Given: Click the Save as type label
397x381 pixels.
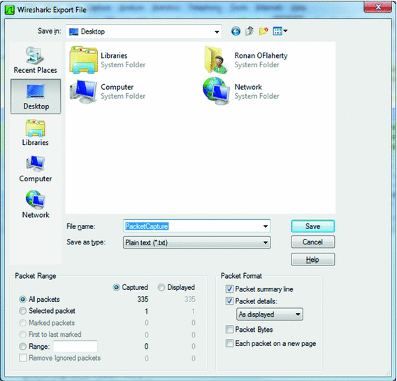Looking at the screenshot, I should click(x=86, y=242).
